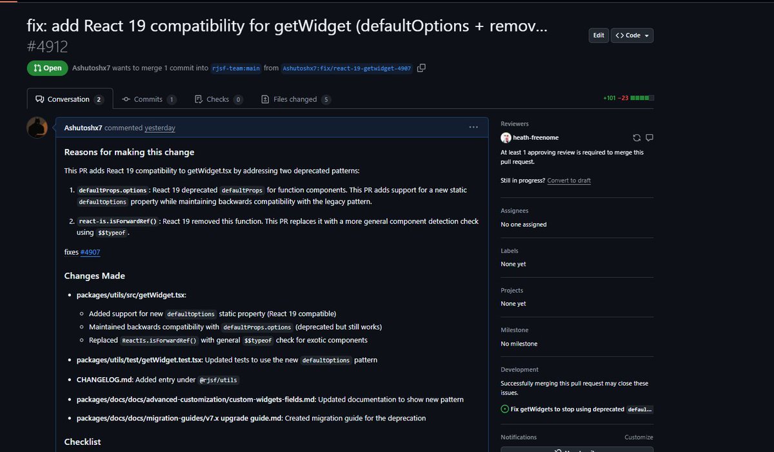Open the Development section heading
Screen dimensions: 774x452
[520, 369]
